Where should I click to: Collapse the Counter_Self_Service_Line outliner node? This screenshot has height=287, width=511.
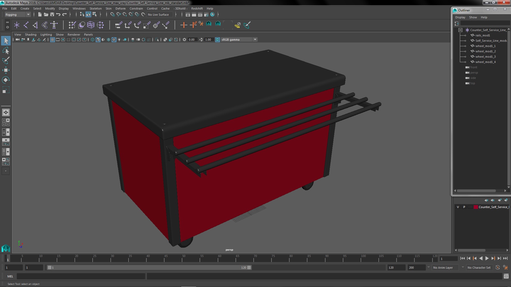coord(460,30)
